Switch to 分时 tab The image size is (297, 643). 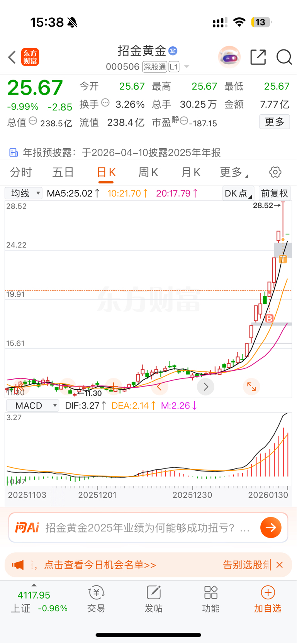(21, 172)
